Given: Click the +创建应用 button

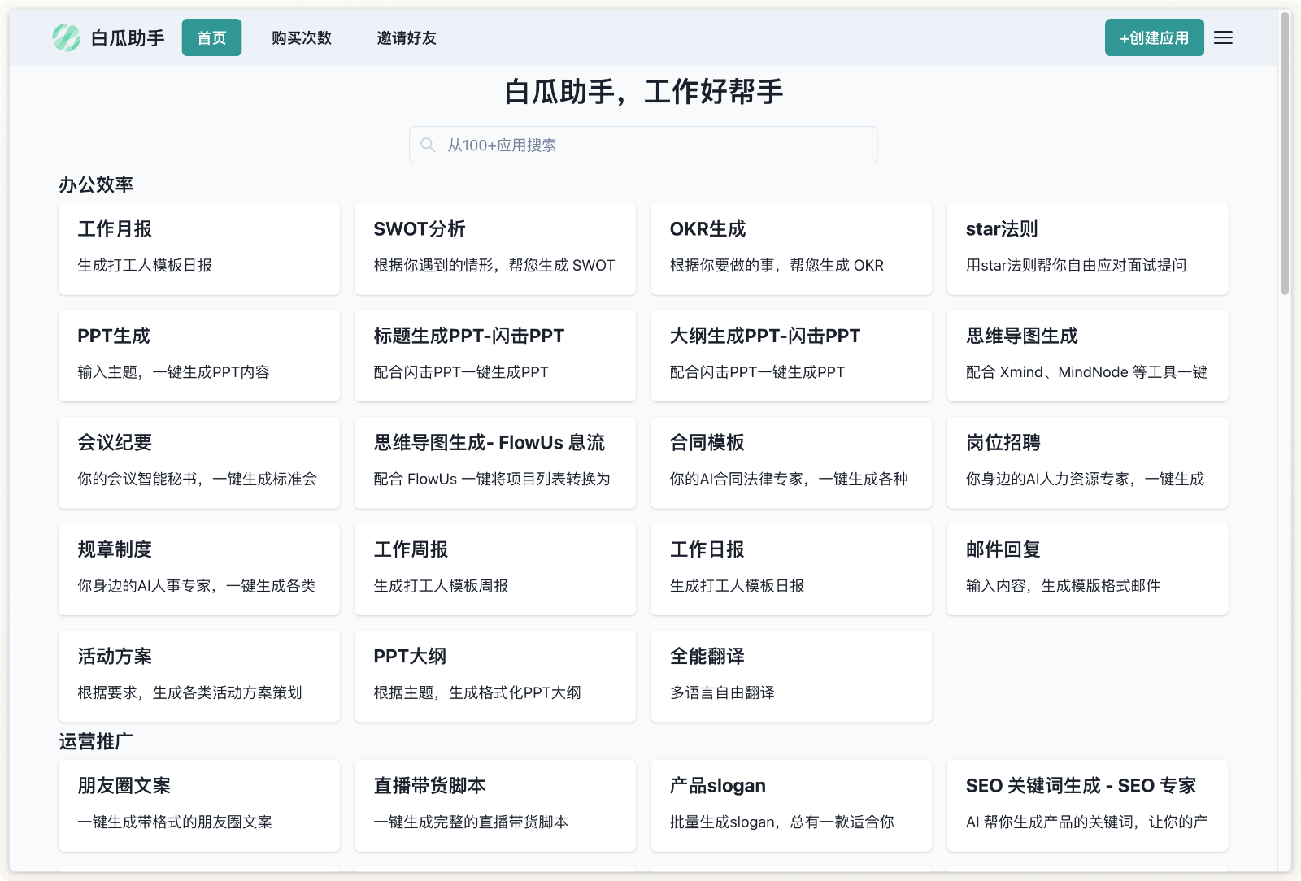Looking at the screenshot, I should (x=1154, y=37).
